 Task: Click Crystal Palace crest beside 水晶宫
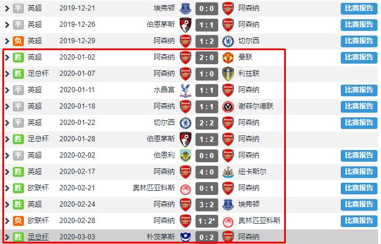186,90
